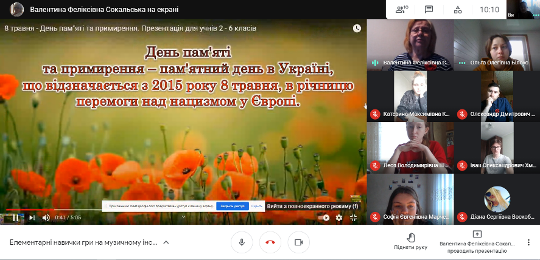Click the elapsed time '0:41 / 5:05'
The width and height of the screenshot is (540, 260).
click(68, 217)
